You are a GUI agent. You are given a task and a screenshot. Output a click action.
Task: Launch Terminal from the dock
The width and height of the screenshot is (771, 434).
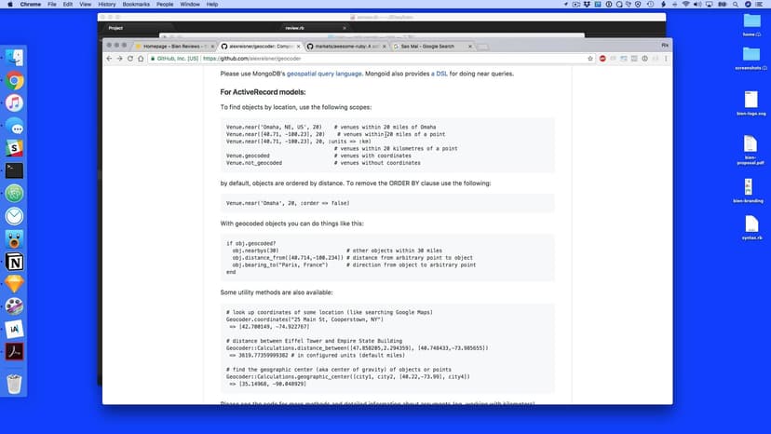[15, 170]
